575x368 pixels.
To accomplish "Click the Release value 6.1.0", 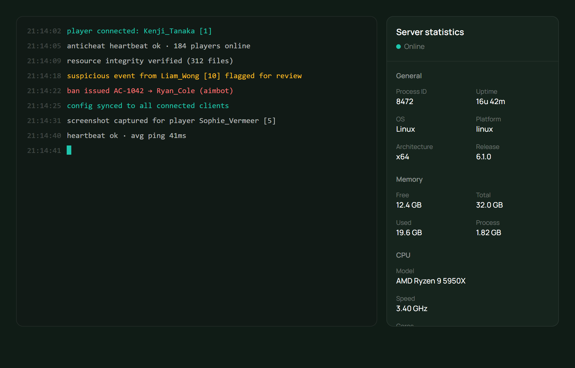I will [484, 157].
